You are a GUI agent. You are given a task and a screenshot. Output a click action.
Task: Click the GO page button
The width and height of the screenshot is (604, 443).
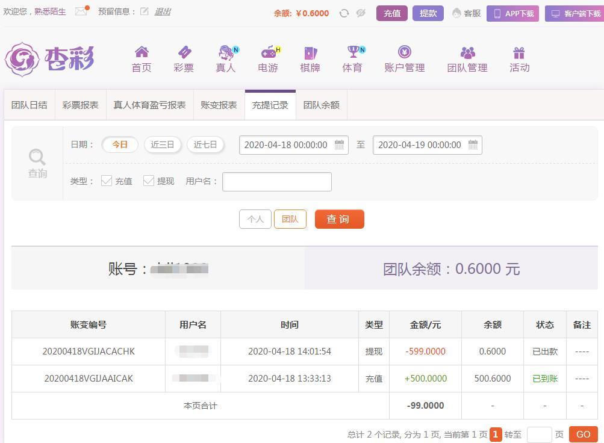coord(583,435)
